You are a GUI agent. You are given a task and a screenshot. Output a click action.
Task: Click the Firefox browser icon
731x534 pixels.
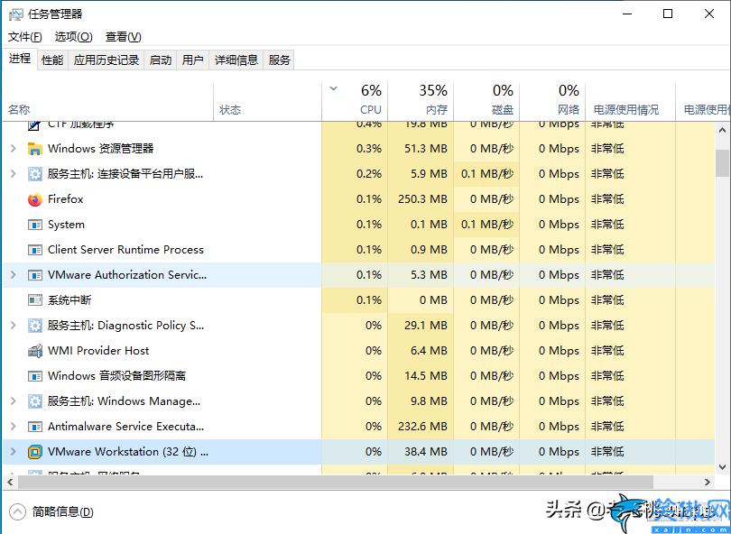[35, 199]
